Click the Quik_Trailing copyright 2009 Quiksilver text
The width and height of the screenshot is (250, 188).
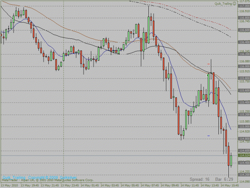coord(40,178)
